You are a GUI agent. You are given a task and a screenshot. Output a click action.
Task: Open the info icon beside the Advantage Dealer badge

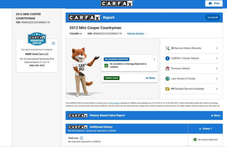click(x=53, y=43)
